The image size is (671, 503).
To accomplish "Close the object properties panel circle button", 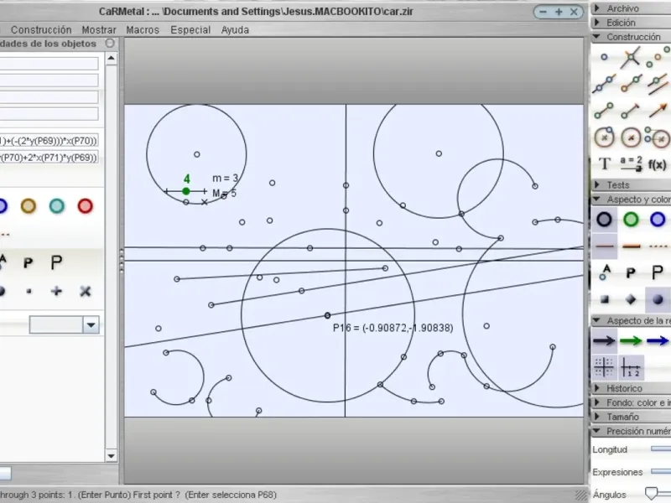I will [x=110, y=44].
